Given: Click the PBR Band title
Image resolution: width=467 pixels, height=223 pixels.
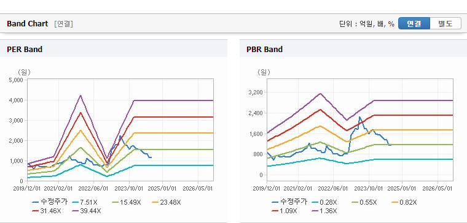Looking at the screenshot, I should (264, 49).
